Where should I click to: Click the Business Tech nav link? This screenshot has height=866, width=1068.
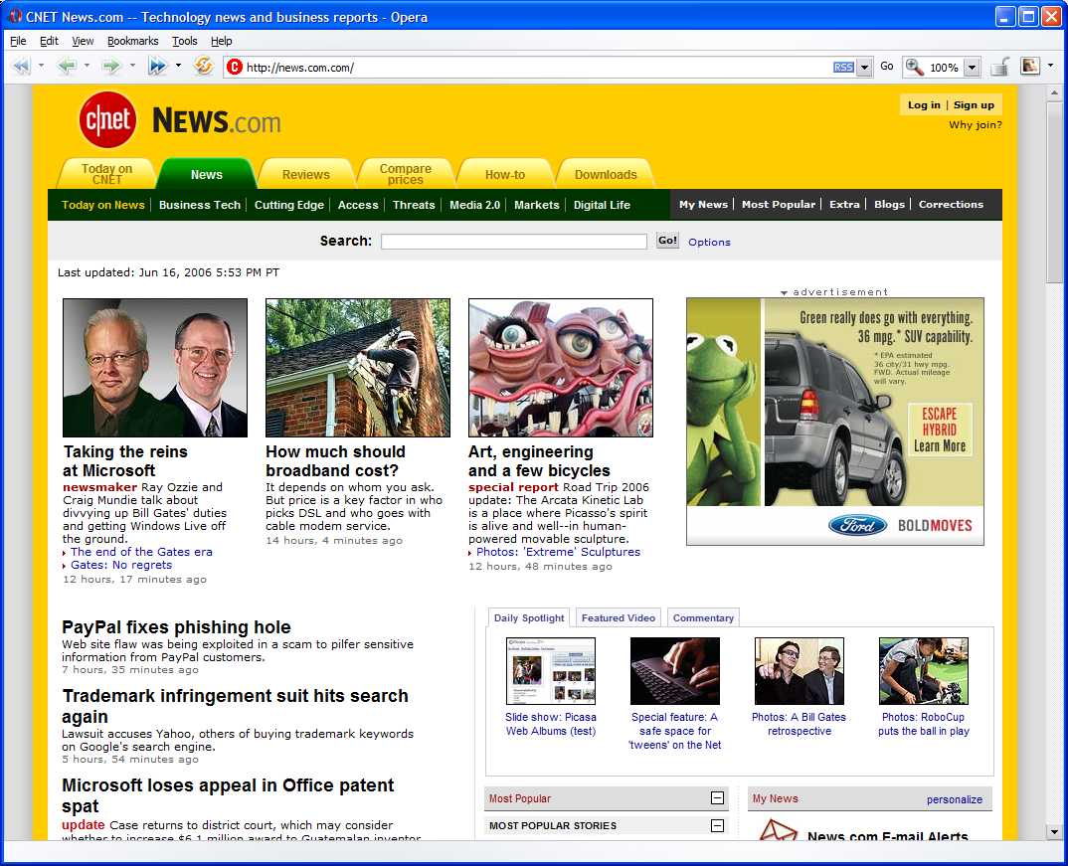pyautogui.click(x=200, y=204)
